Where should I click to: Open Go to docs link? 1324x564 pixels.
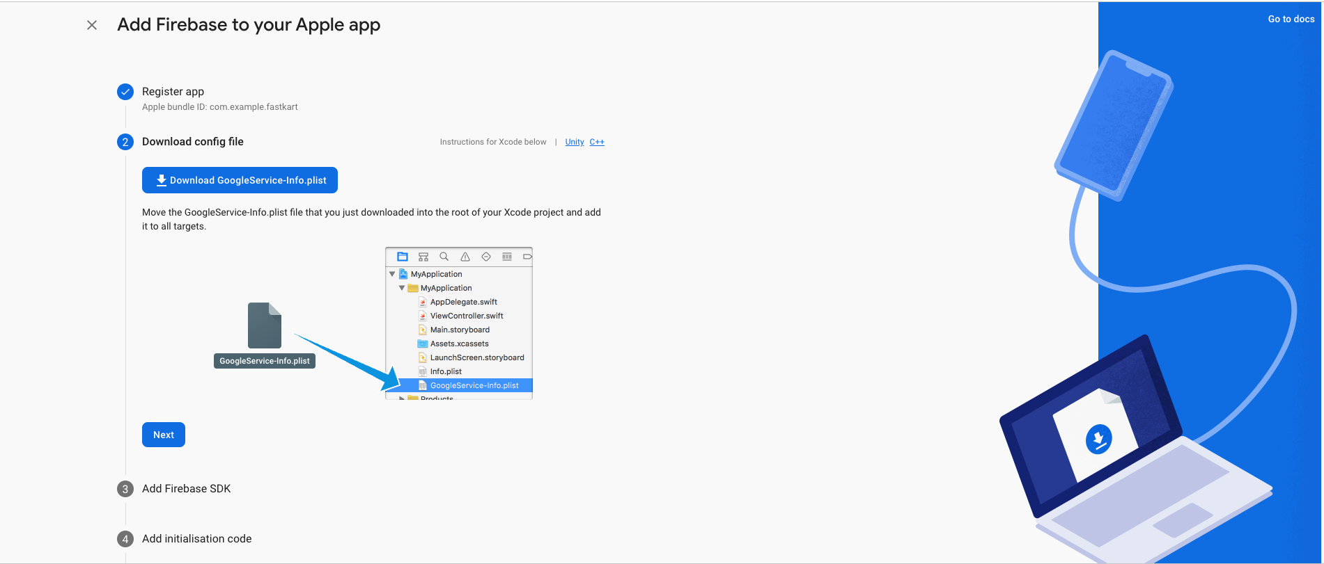[1291, 19]
